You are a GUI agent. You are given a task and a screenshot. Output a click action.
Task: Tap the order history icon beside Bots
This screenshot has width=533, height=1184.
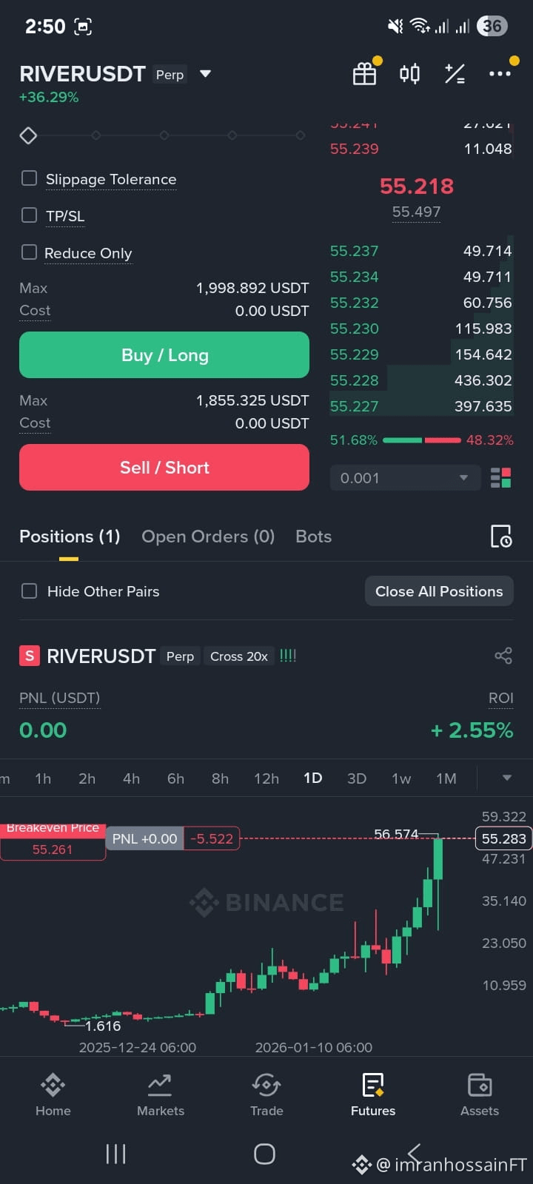coord(501,536)
